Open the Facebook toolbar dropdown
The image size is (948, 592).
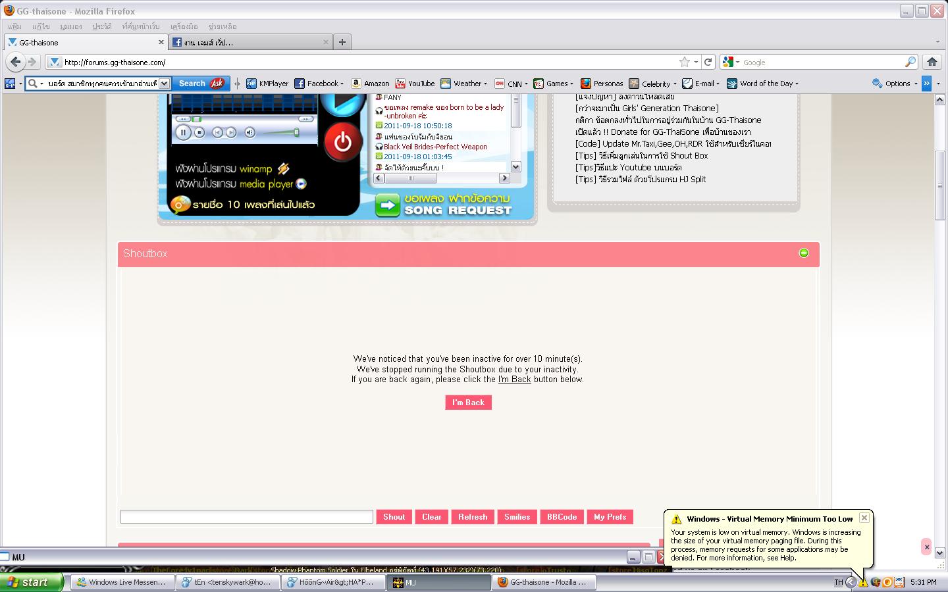tap(342, 84)
